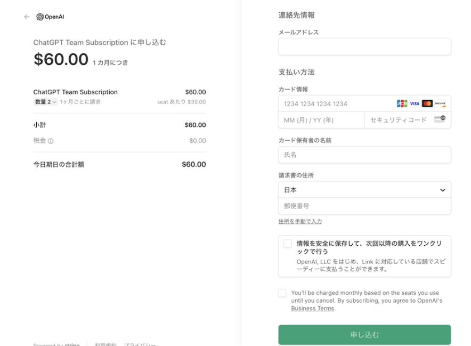Screen dimensions: 471x346
Task: Click the tax info icon
Action: pyautogui.click(x=51, y=141)
